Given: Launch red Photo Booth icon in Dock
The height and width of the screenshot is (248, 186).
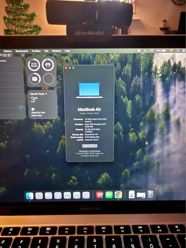Looking at the screenshot, I should click(99, 195).
